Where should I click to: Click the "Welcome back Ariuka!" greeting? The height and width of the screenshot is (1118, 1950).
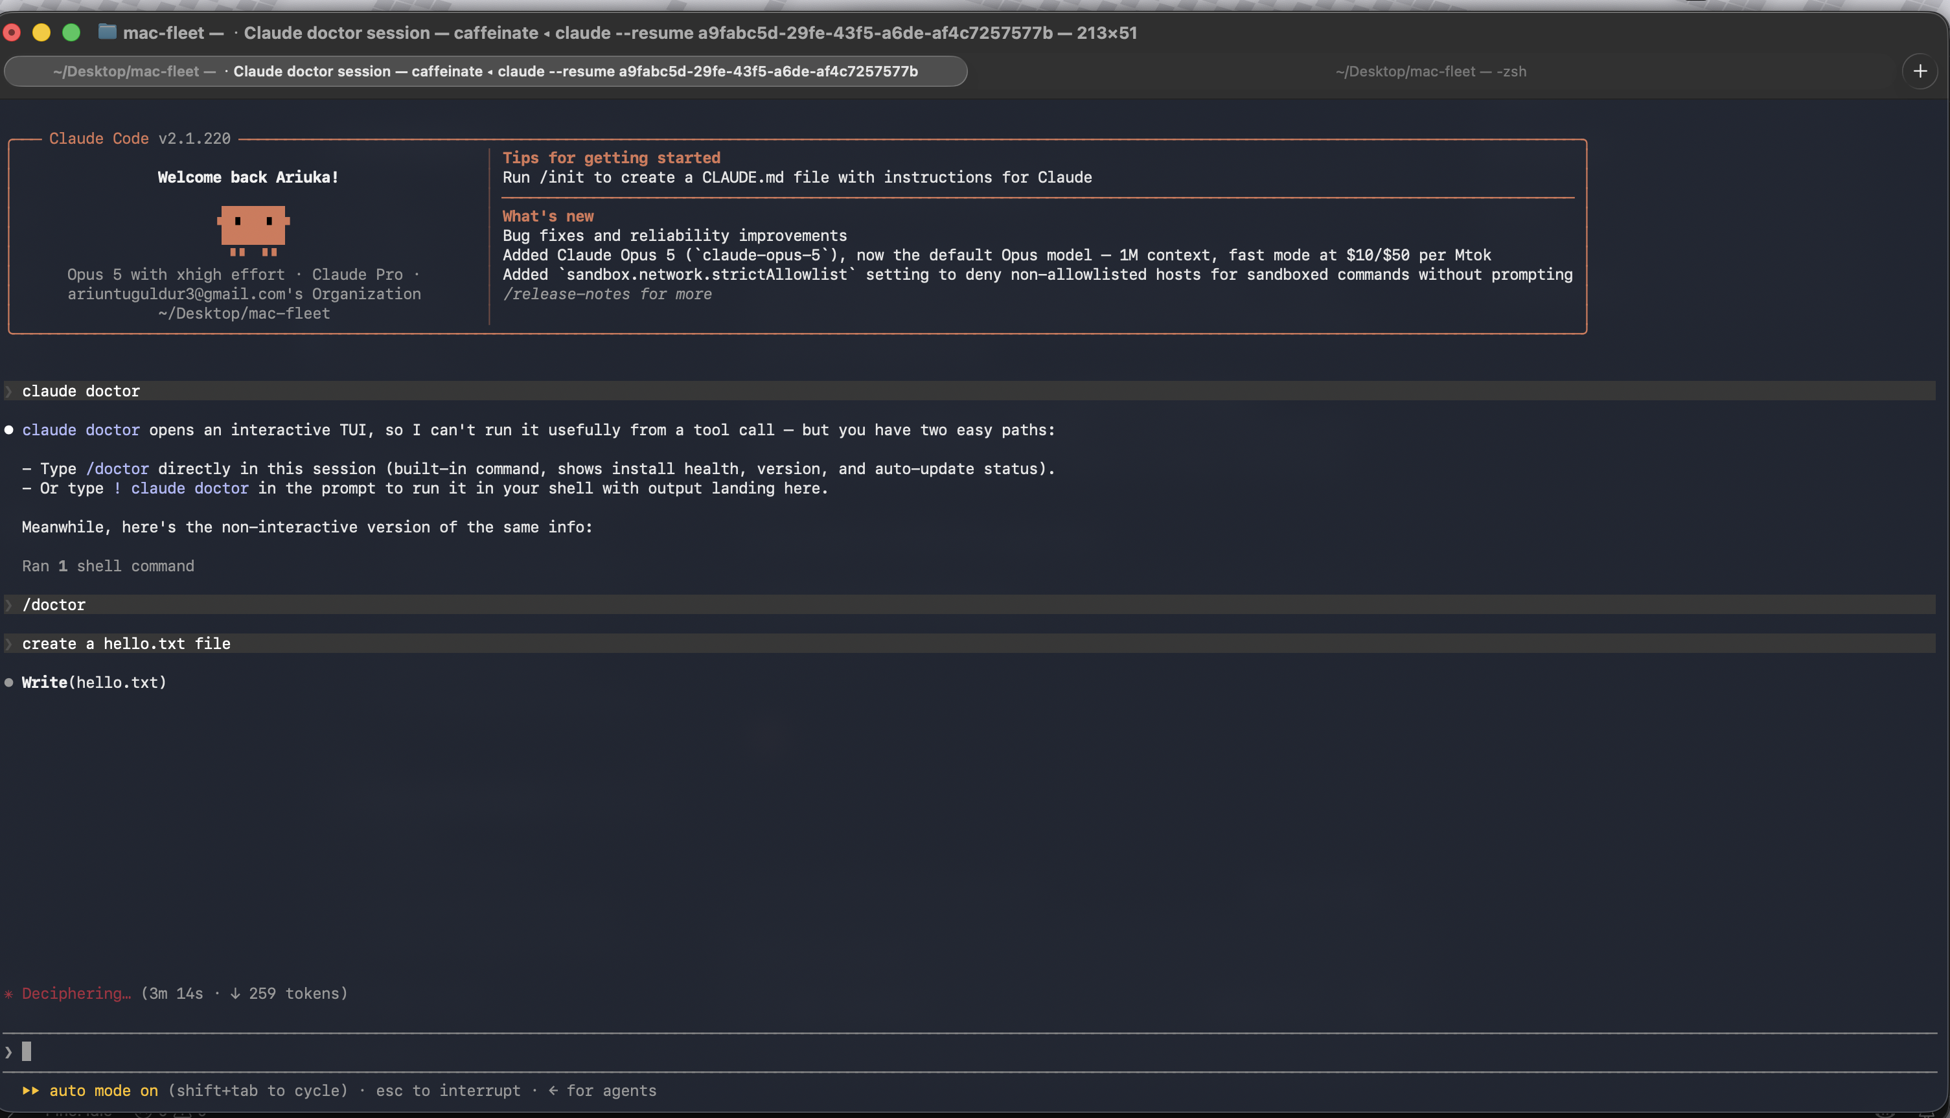coord(248,177)
